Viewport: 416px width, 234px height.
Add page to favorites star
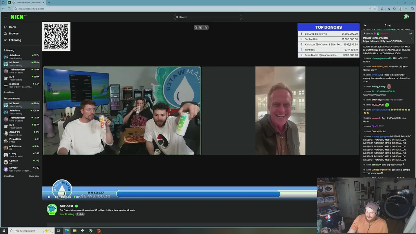point(375,9)
